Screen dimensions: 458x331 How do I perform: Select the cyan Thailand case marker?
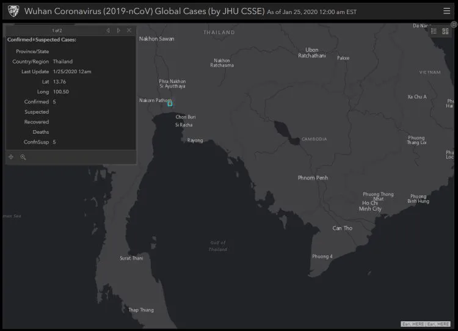170,103
